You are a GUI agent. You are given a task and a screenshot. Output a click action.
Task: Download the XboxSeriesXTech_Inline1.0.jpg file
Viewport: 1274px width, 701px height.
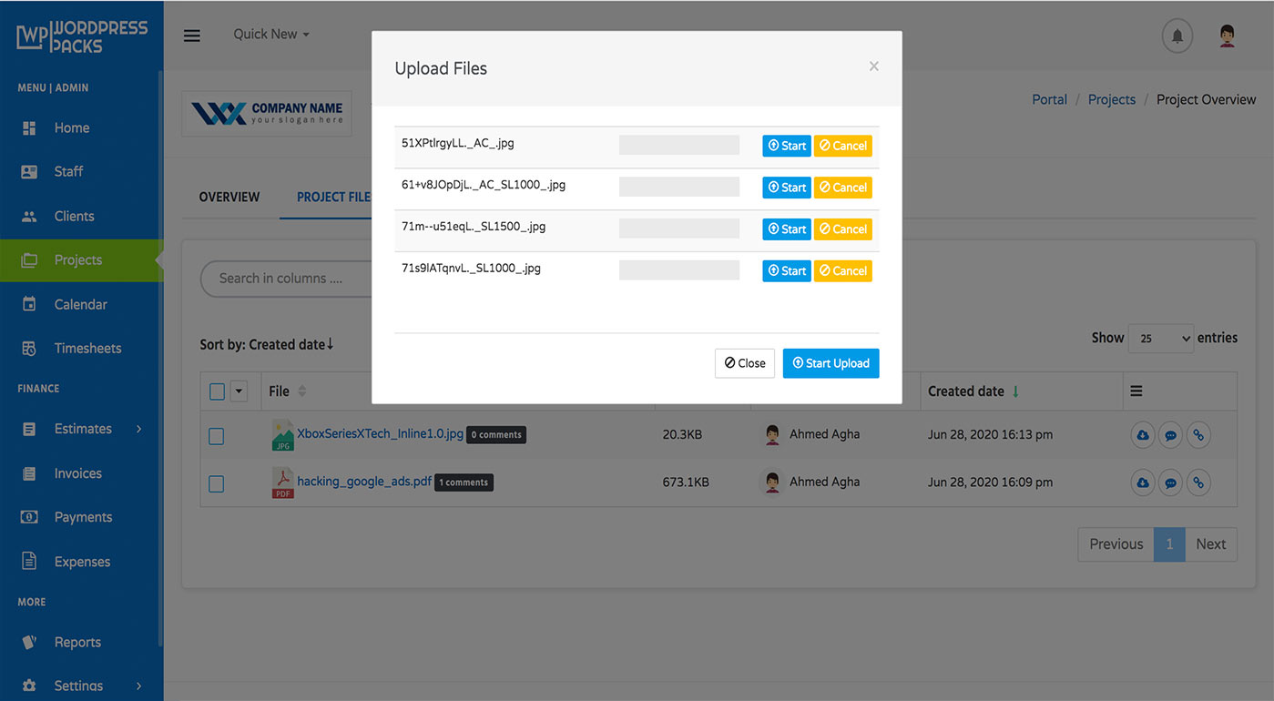click(1143, 434)
